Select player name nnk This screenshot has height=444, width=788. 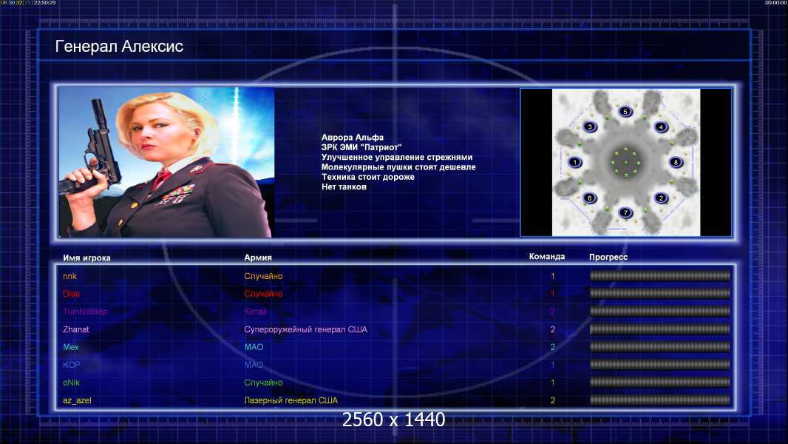click(x=69, y=276)
